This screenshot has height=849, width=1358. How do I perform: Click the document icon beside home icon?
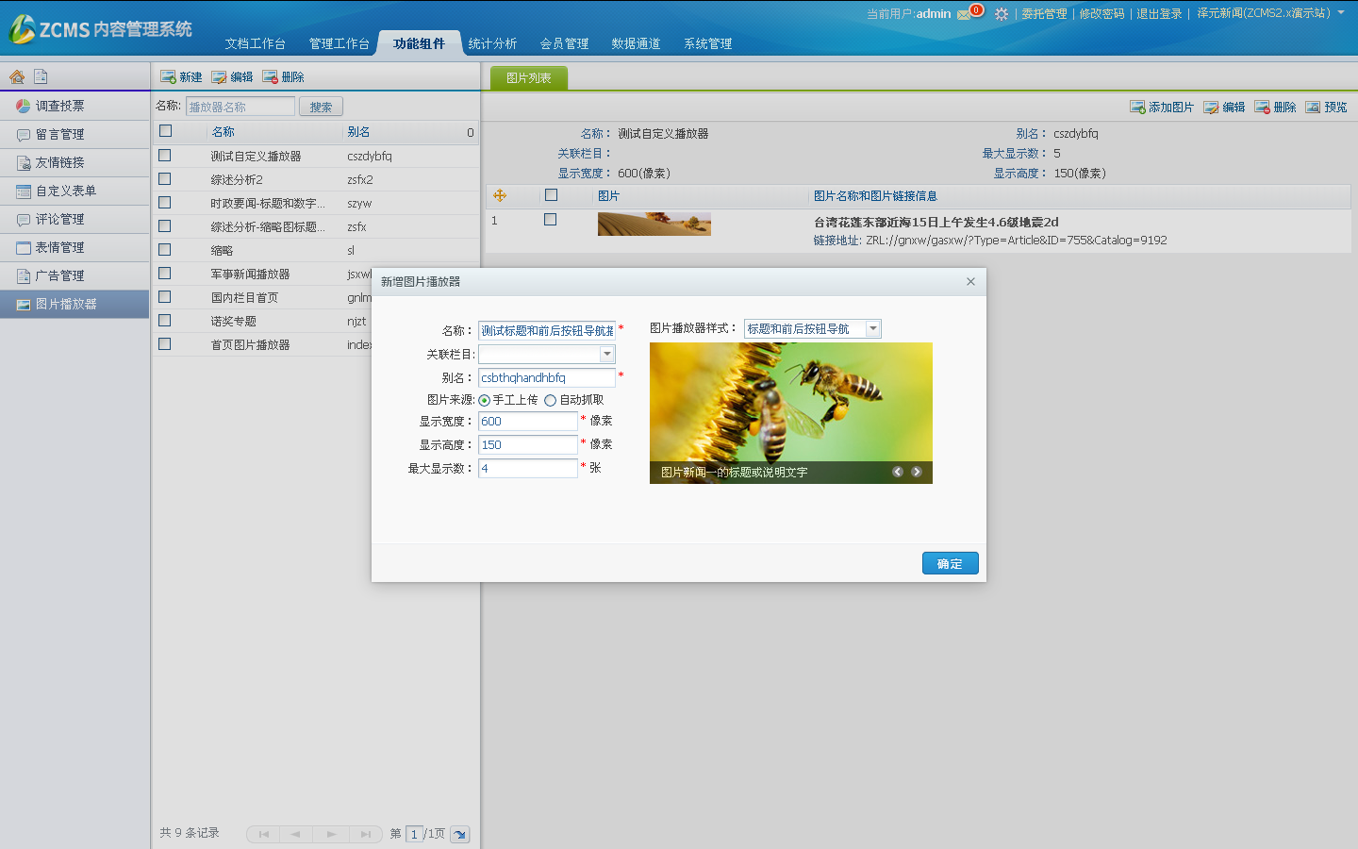(x=41, y=77)
